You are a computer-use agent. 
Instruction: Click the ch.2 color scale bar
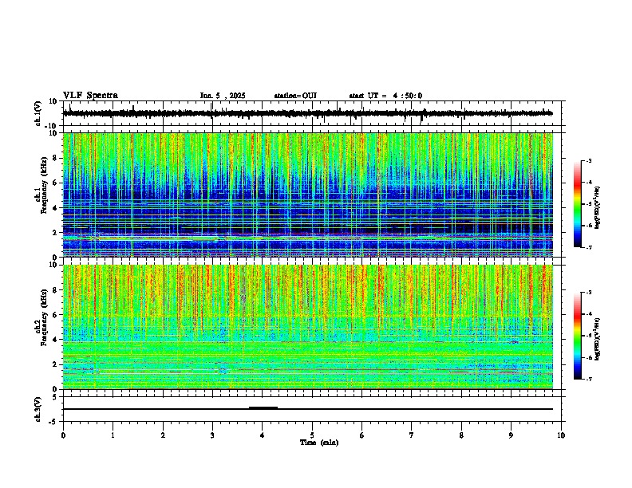(577, 336)
